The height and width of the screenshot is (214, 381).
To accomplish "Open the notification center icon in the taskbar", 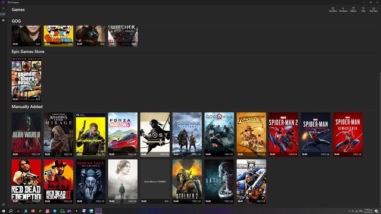I will point(376,211).
